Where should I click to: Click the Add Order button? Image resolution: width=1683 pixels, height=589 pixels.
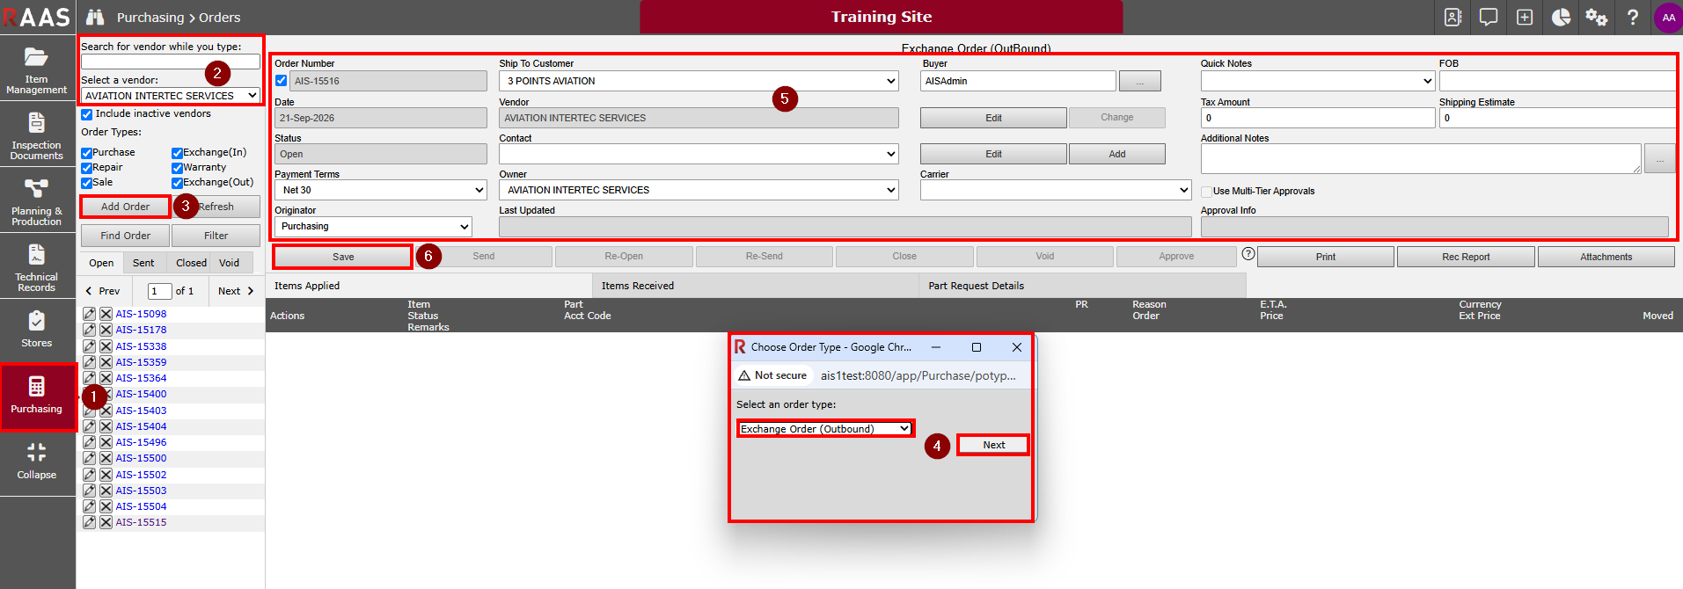click(x=125, y=207)
